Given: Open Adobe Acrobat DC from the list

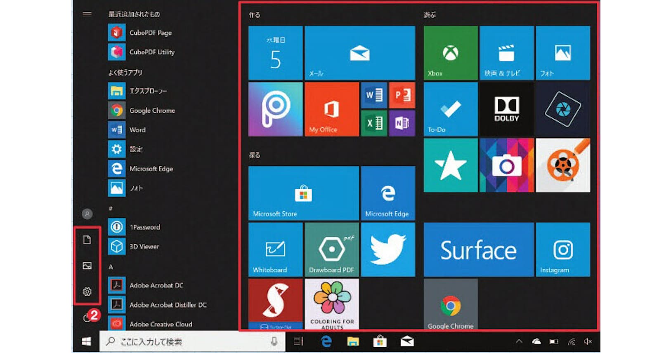Looking at the screenshot, I should coord(156,285).
